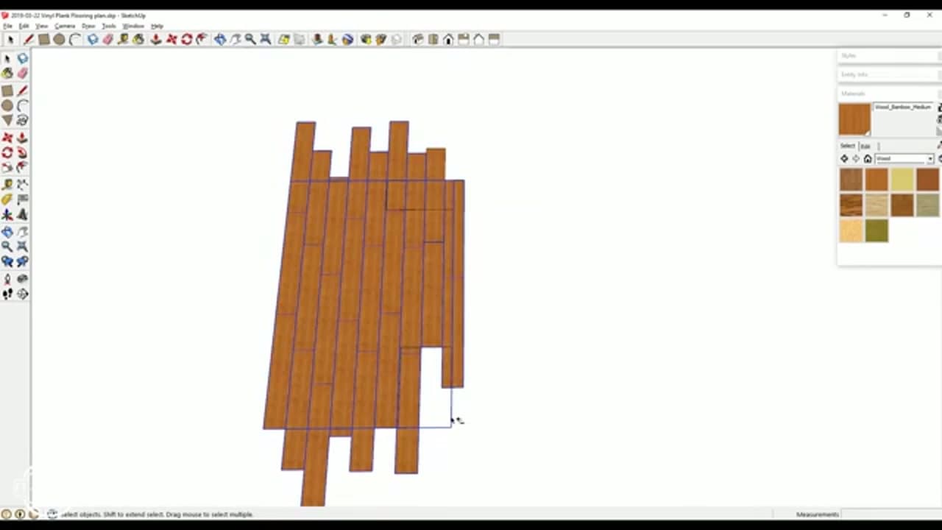Click Make Component in the vertical tool set
The image size is (942, 530).
click(22, 59)
